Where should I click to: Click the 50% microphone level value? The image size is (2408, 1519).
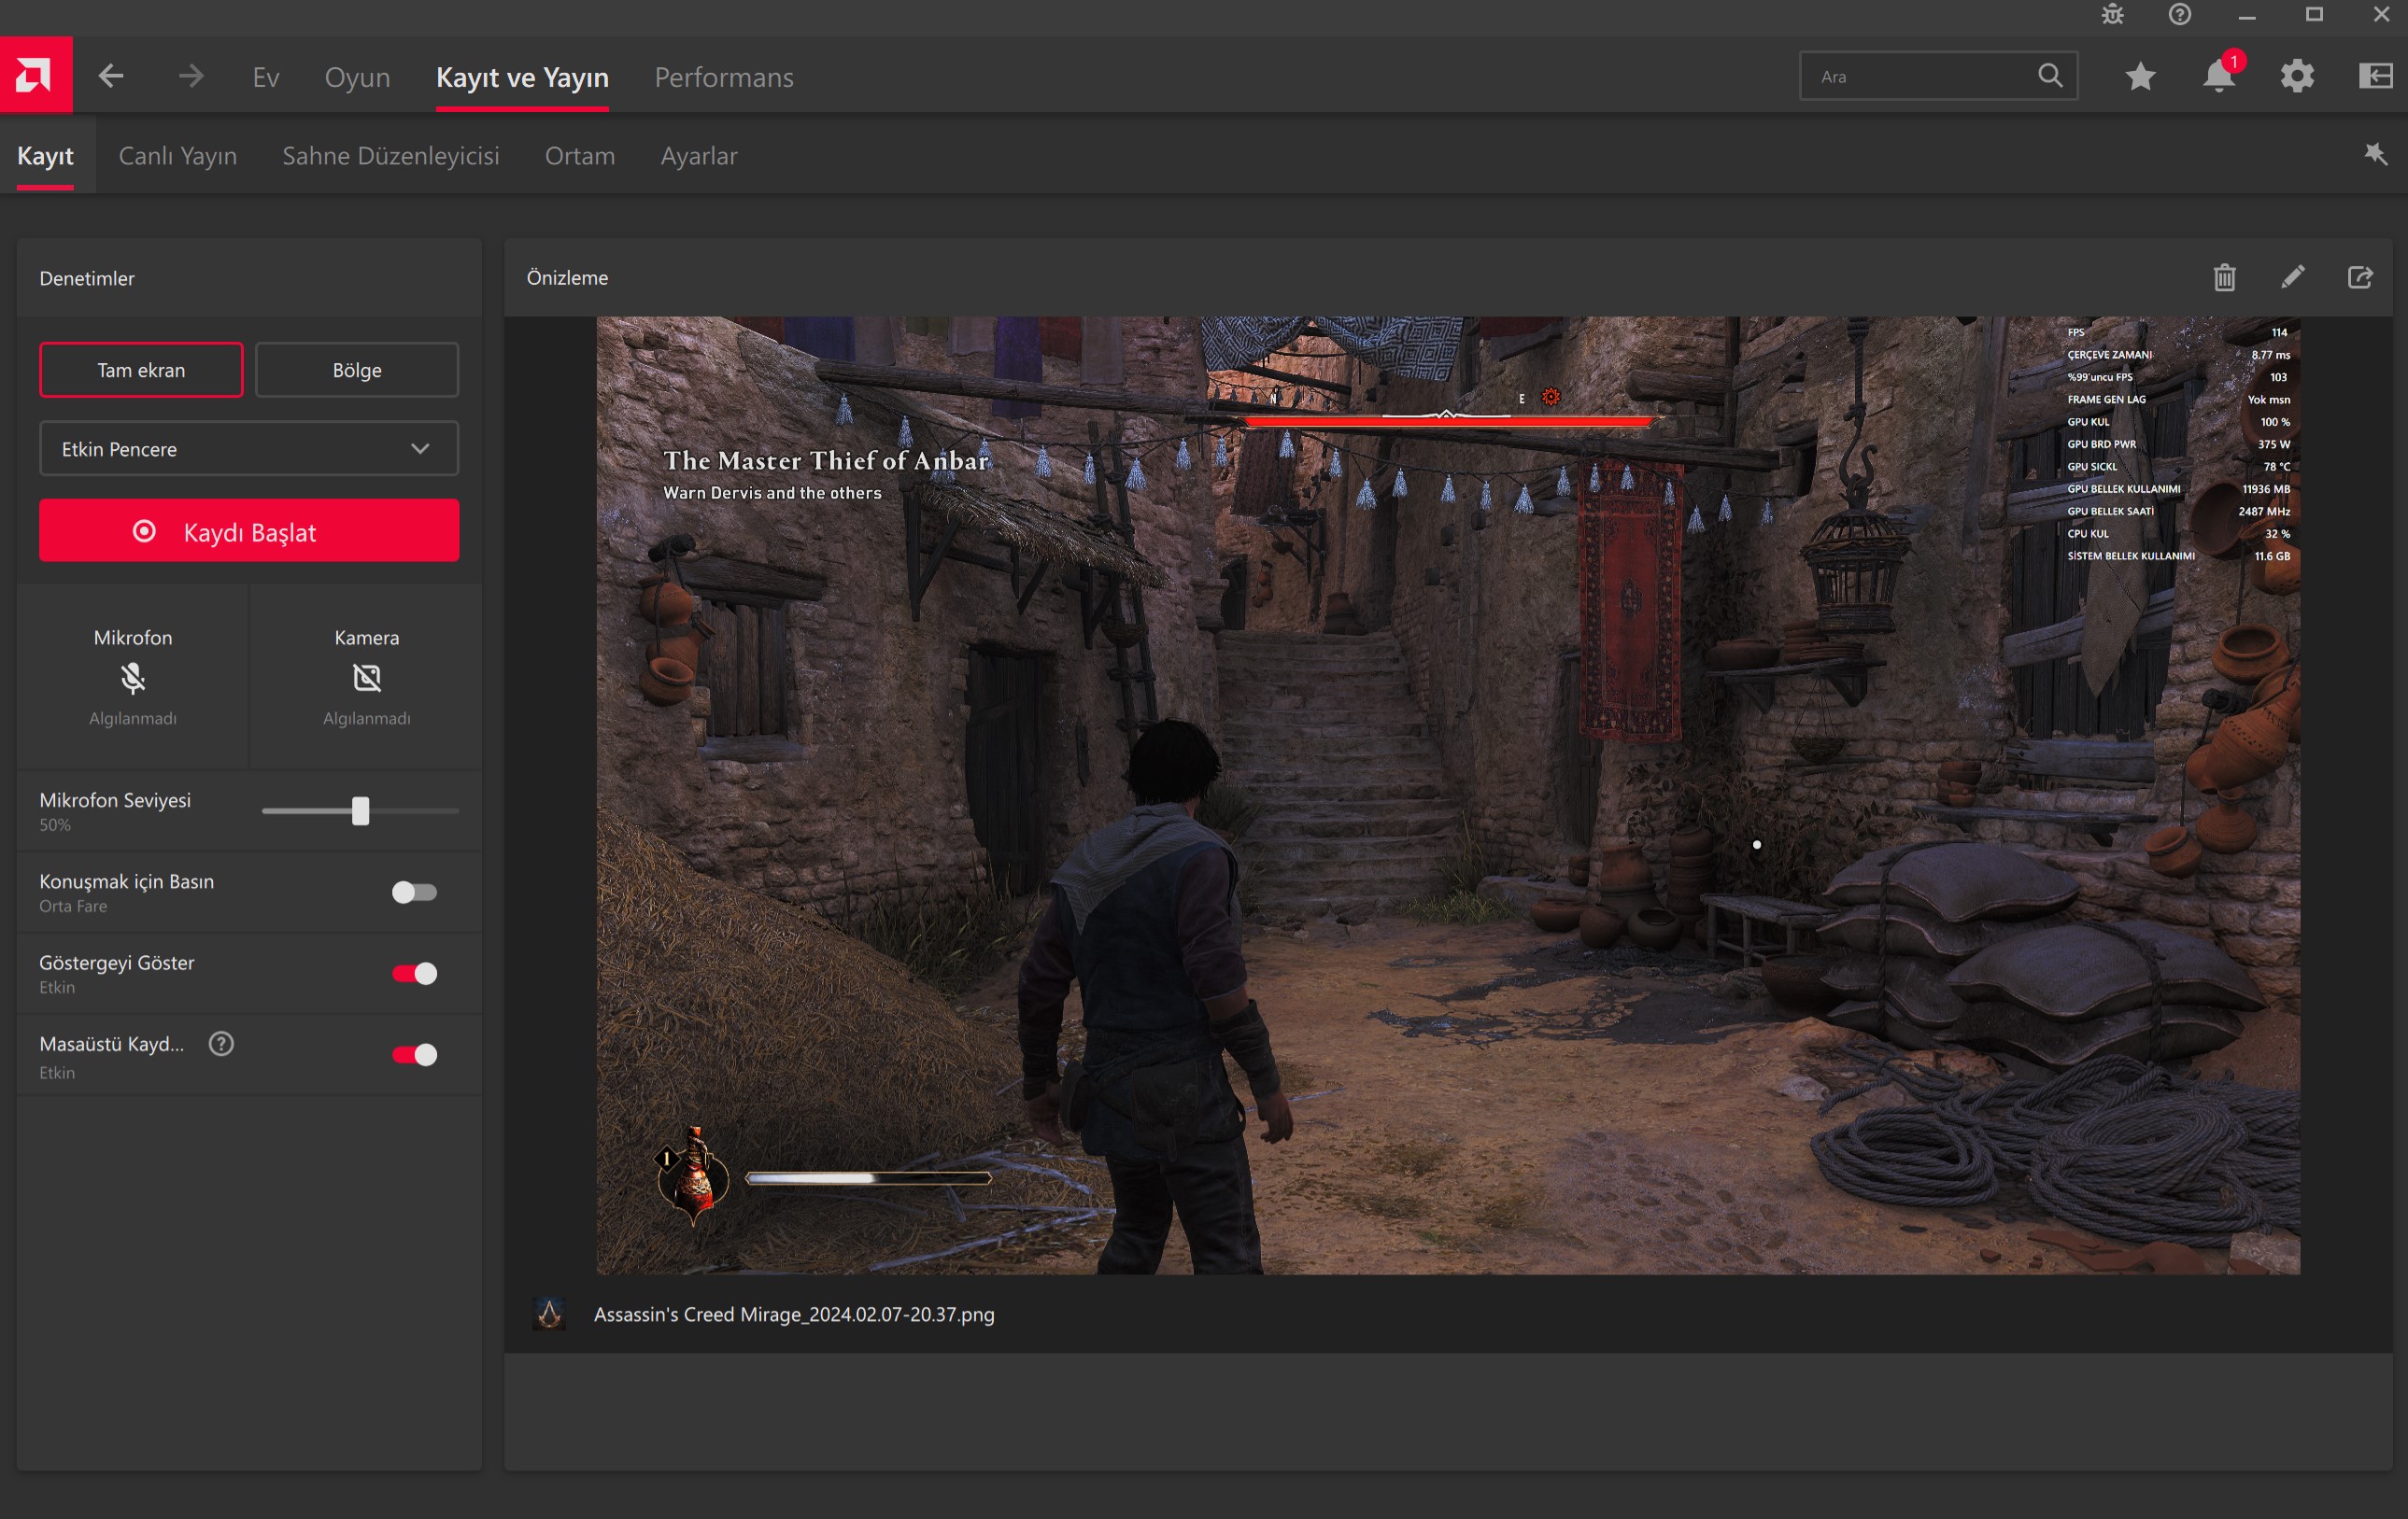click(x=55, y=825)
